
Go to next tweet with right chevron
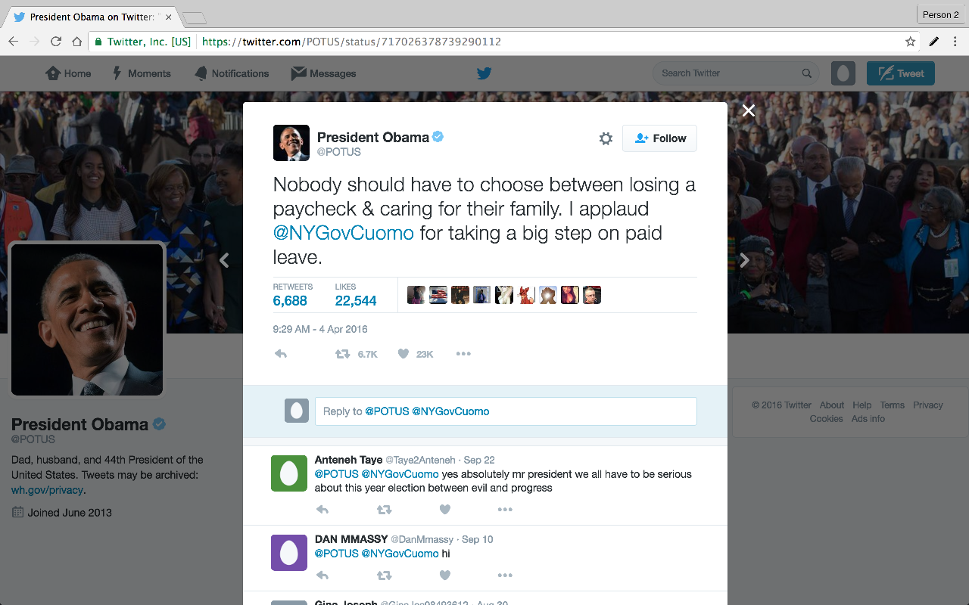744,260
